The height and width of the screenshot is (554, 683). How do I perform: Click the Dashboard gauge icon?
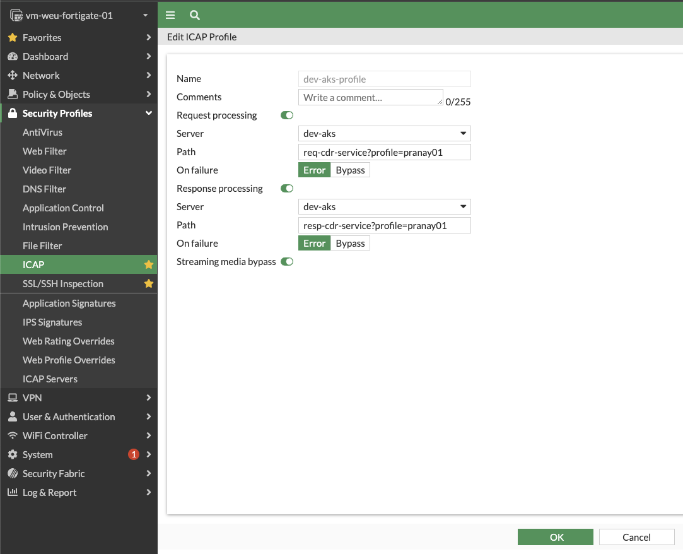[12, 56]
